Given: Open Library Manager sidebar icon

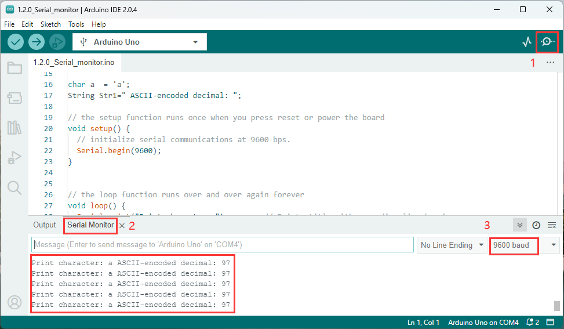Looking at the screenshot, I should (14, 128).
